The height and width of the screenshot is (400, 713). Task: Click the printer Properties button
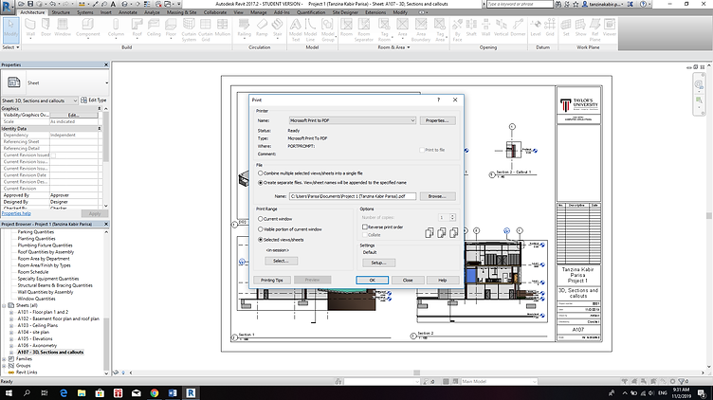(x=437, y=120)
